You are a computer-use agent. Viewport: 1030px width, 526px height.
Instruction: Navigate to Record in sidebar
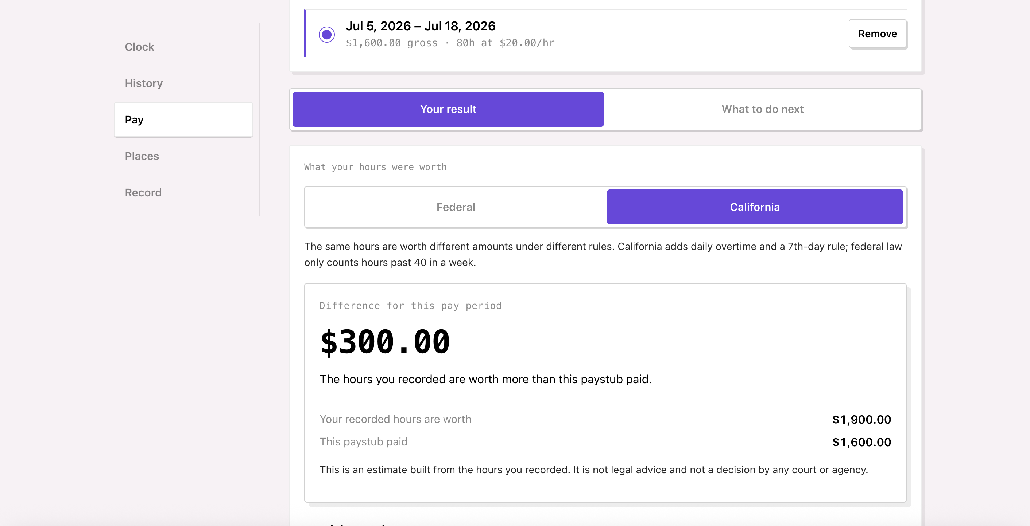[143, 192]
